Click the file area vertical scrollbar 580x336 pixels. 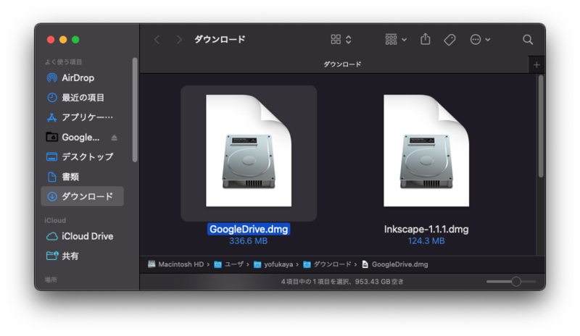[x=541, y=126]
